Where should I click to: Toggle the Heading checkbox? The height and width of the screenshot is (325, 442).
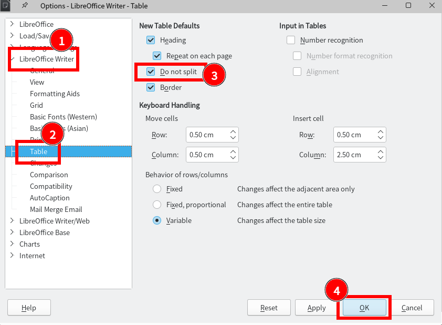click(x=151, y=40)
